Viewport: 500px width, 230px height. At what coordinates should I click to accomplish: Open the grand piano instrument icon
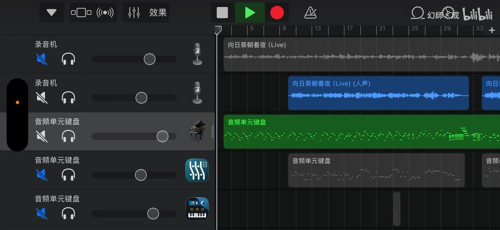pyautogui.click(x=197, y=131)
